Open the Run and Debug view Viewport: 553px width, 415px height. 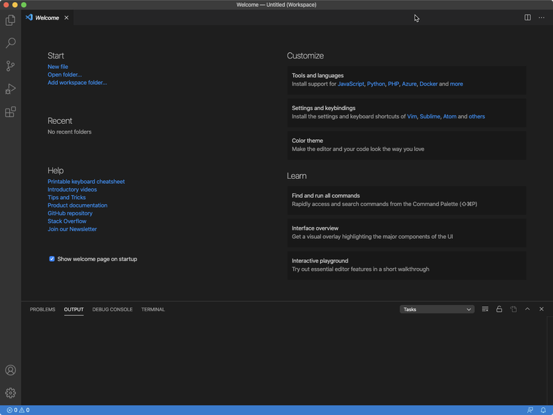coord(10,89)
